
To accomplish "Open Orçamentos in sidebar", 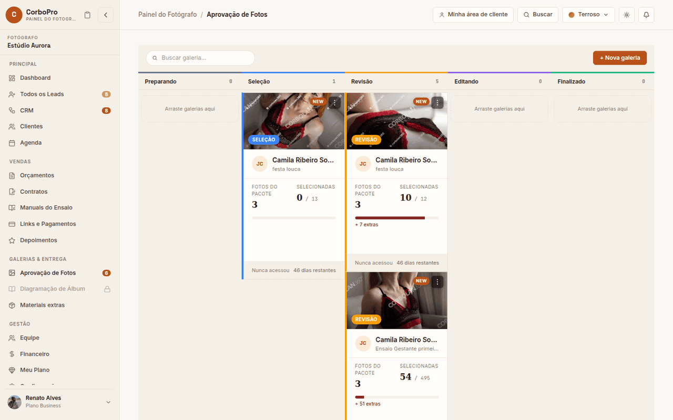I will pos(59,175).
